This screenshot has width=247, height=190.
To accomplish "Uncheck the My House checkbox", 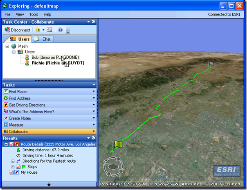I will (x=11, y=172).
